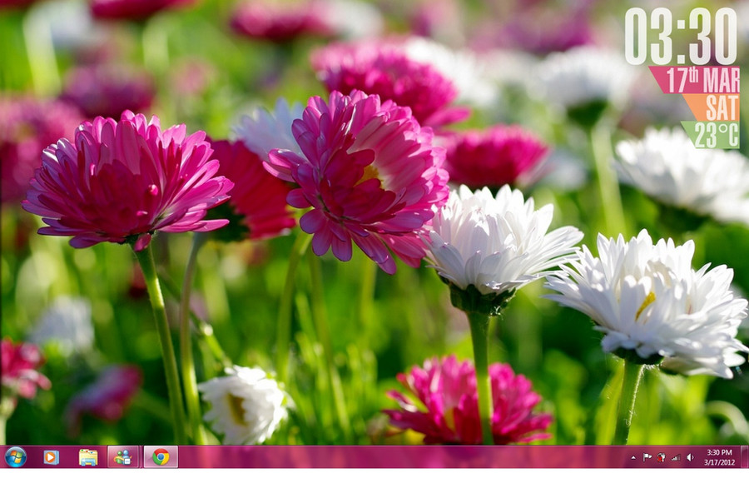Open the Windows Start menu
The height and width of the screenshot is (483, 749).
coord(15,456)
